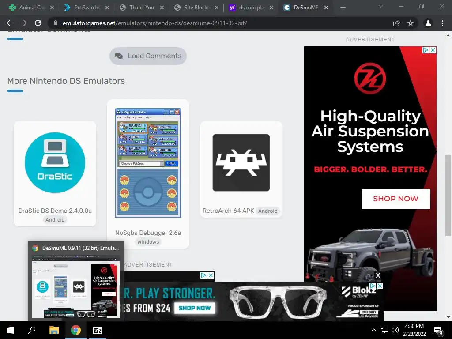Close the Animal Cro tab
452x339 pixels.
52,8
